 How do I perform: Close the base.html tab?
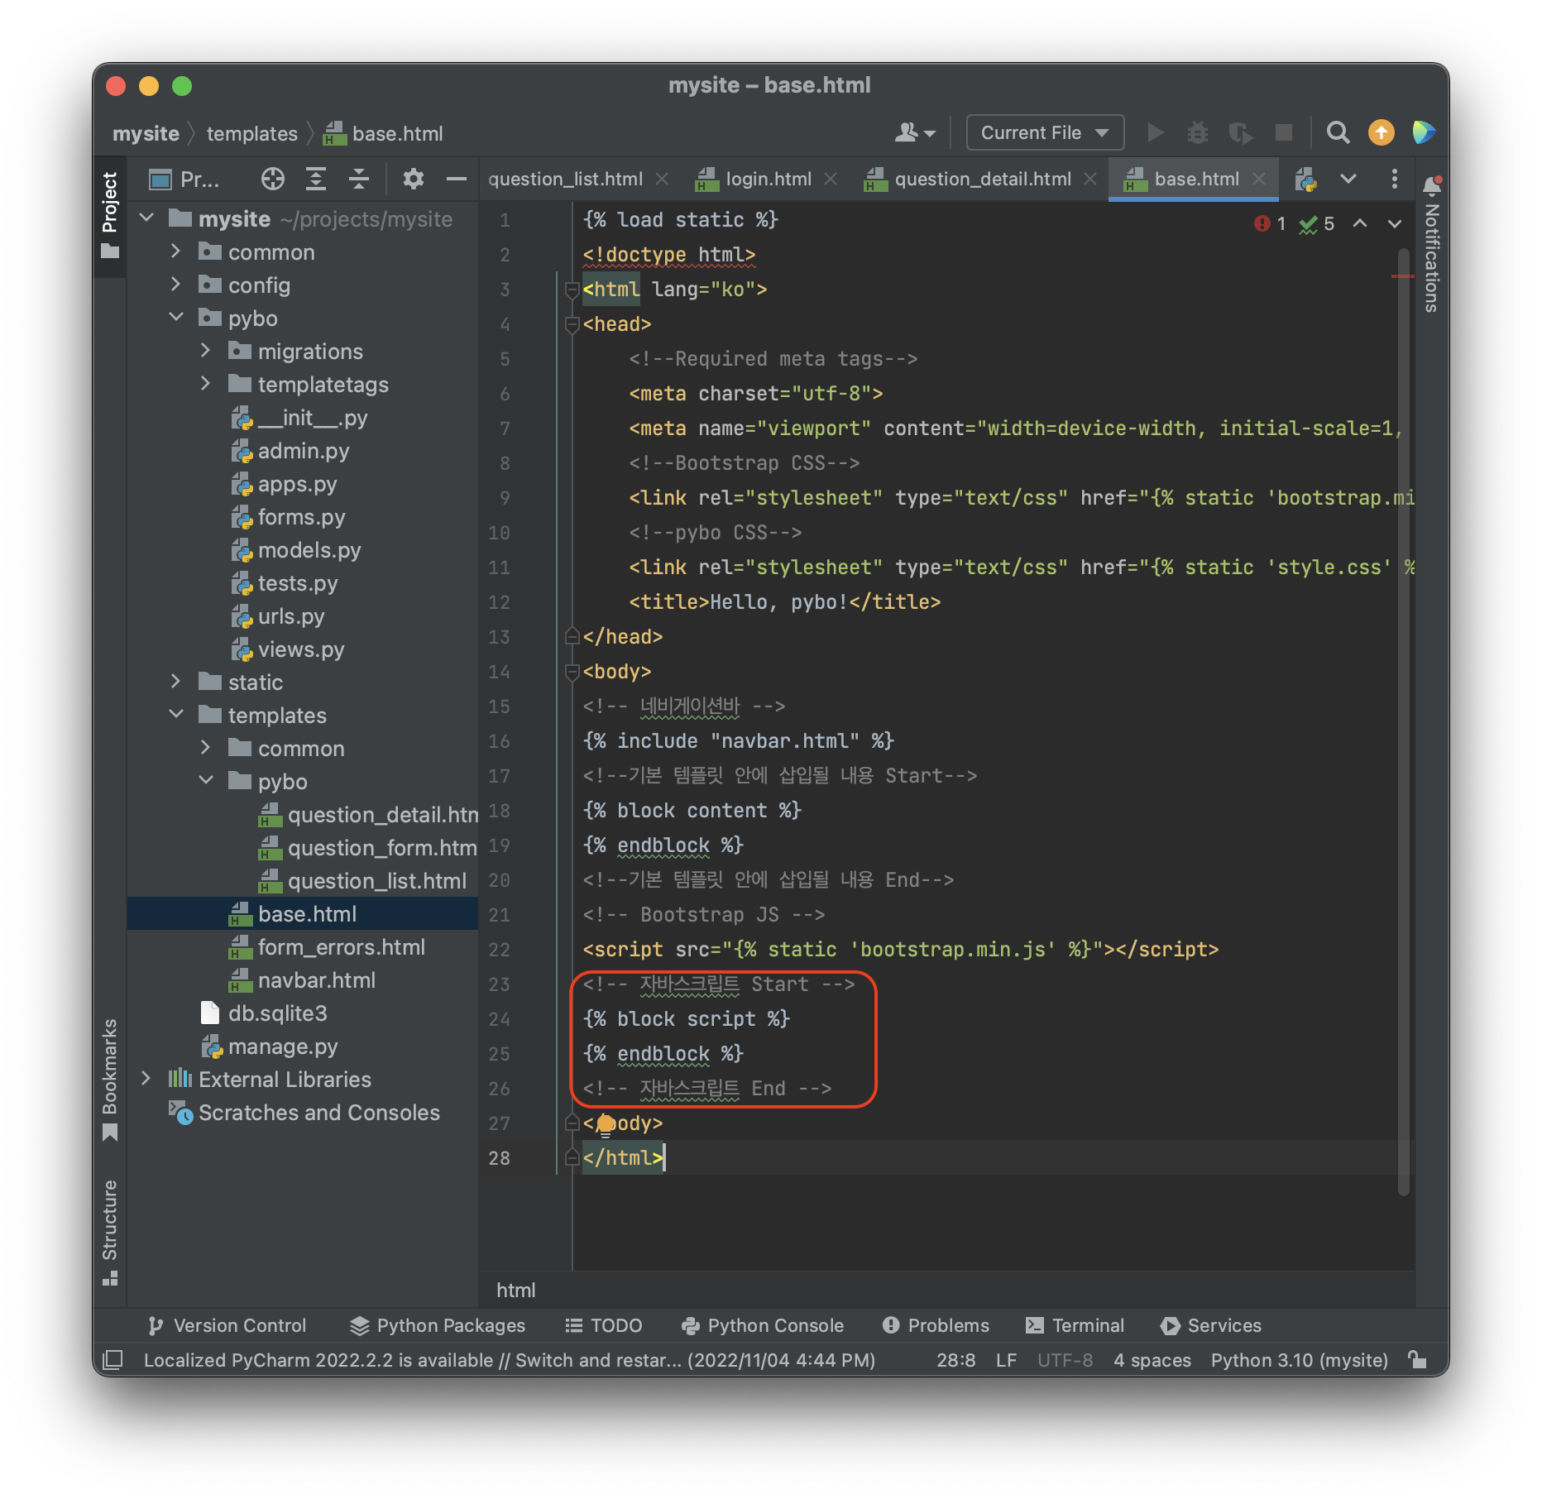(x=1259, y=179)
